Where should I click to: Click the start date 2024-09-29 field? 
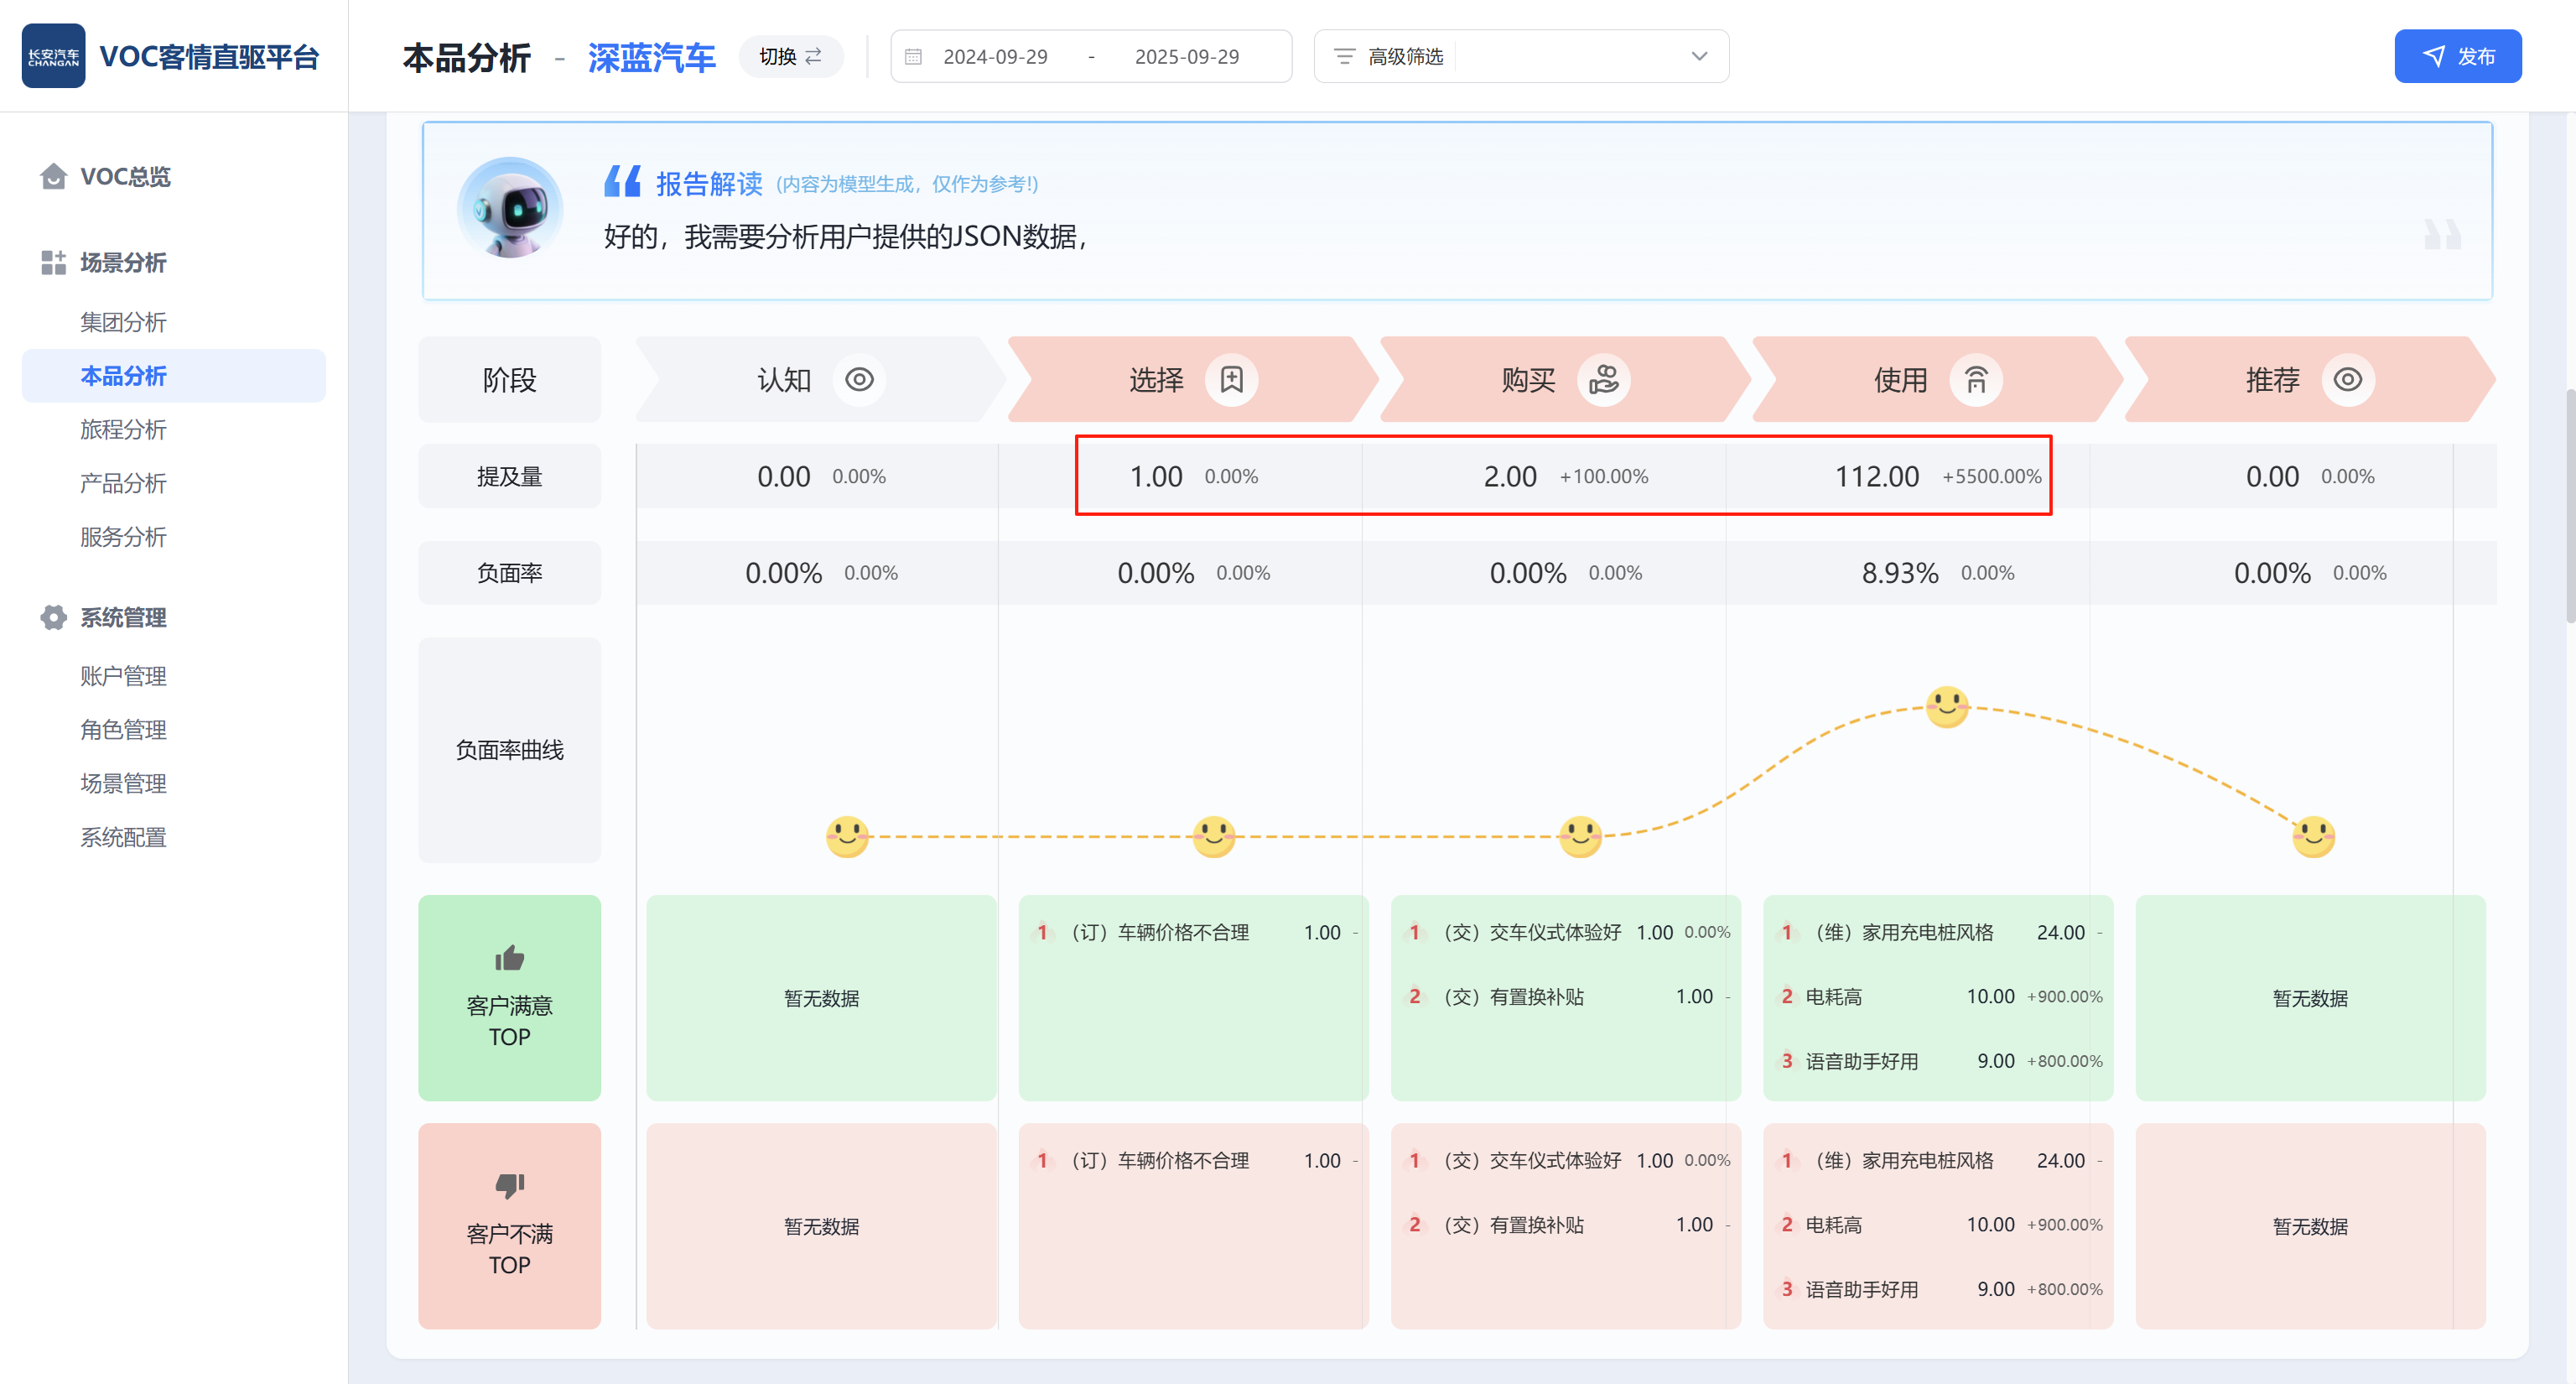995,57
